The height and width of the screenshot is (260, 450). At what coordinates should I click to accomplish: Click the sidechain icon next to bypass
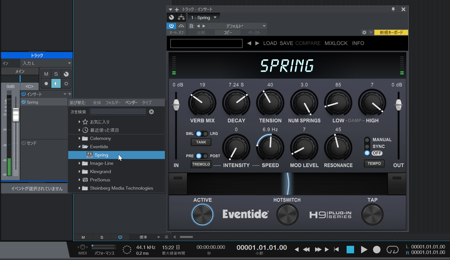[181, 26]
